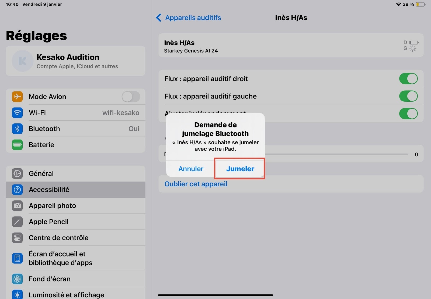Tap the Bluetooth icon in sidebar

[x=17, y=129]
